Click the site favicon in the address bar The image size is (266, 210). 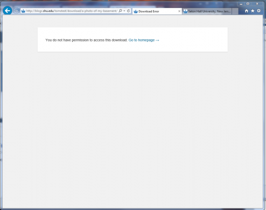(x=23, y=11)
